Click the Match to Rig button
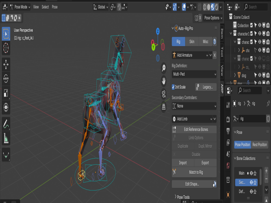The width and height of the screenshot is (271, 203). click(x=194, y=172)
